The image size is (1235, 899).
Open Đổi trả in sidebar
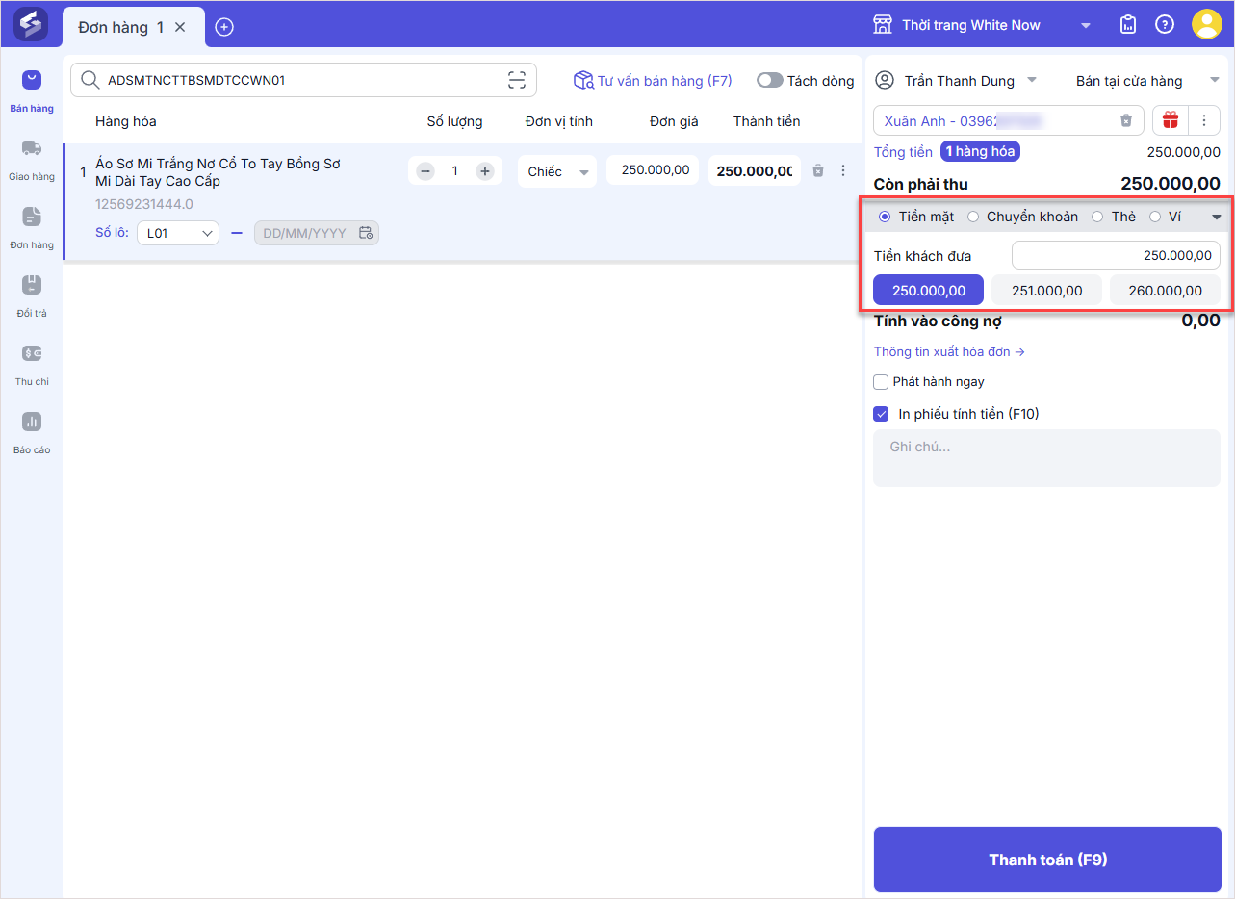[32, 296]
